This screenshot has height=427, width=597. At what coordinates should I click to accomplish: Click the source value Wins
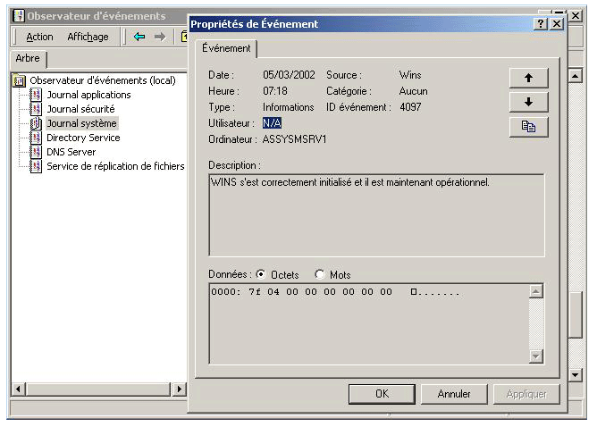tap(410, 75)
